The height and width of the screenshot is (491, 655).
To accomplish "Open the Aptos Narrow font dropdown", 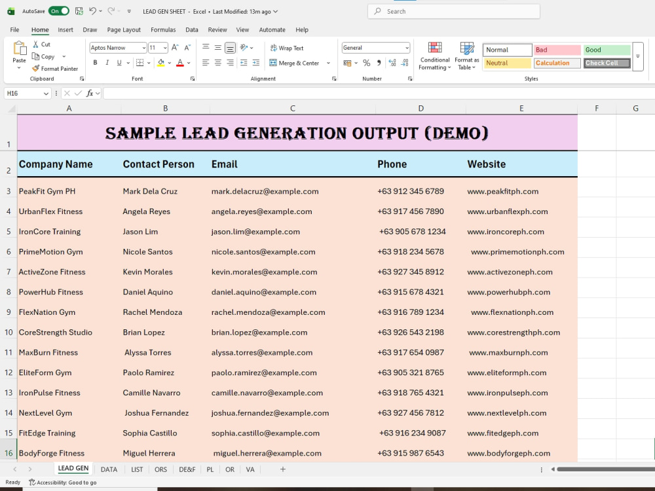I will coord(143,48).
